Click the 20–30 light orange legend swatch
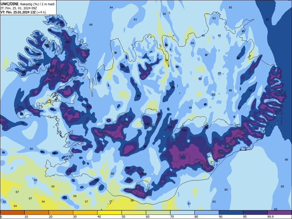292x219 pixels. (61, 213)
